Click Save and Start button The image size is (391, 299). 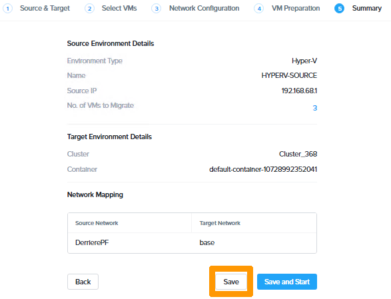click(x=287, y=282)
